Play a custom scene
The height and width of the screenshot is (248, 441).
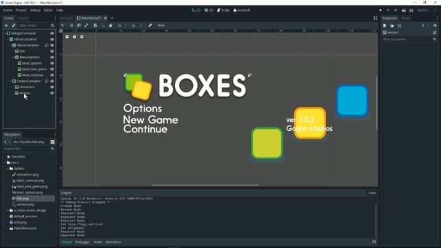(411, 10)
